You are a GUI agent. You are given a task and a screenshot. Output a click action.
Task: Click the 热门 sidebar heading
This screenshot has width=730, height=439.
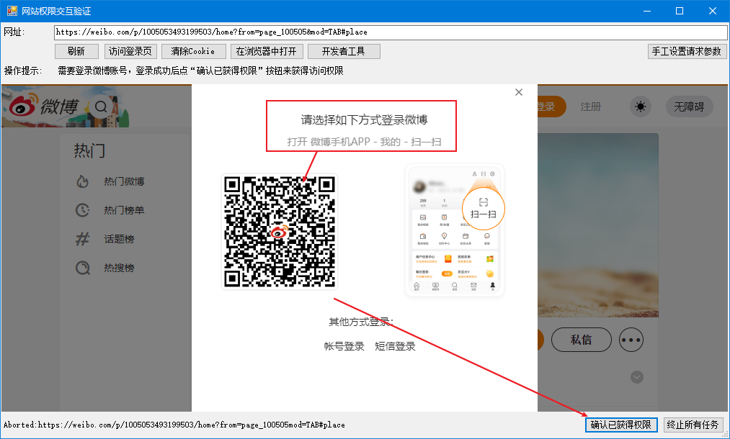click(89, 150)
